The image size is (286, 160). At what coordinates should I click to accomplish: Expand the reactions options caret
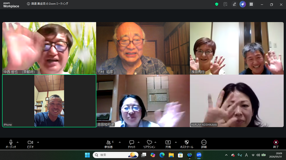pyautogui.click(x=156, y=142)
